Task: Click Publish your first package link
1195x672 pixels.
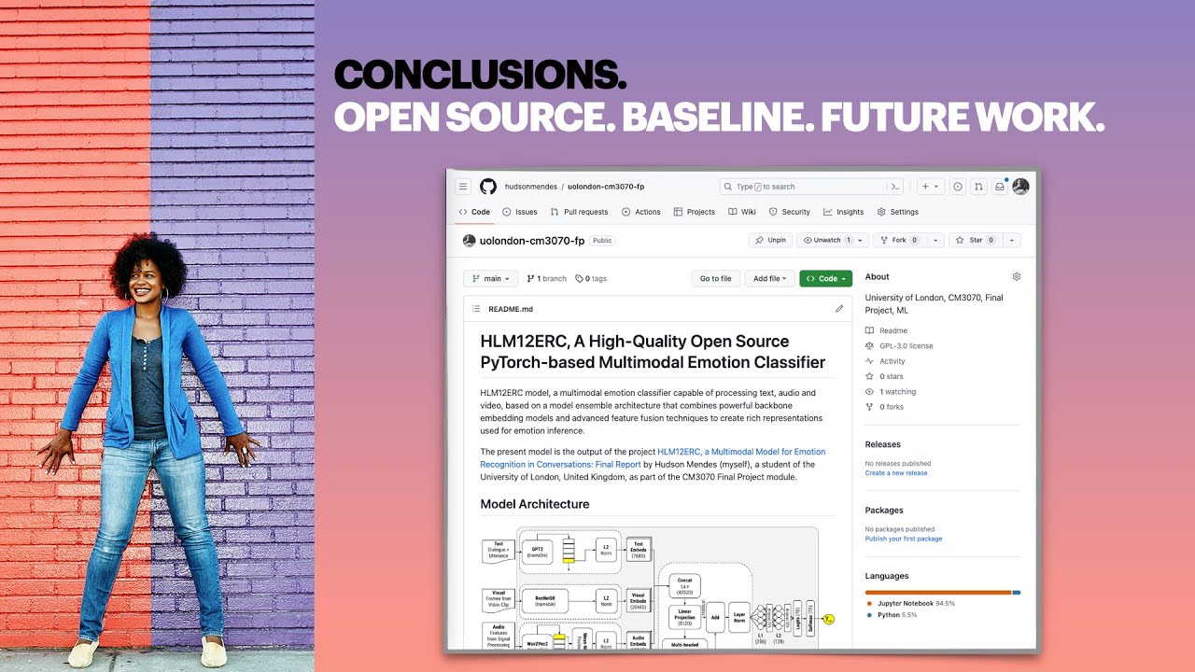Action: pyautogui.click(x=904, y=539)
